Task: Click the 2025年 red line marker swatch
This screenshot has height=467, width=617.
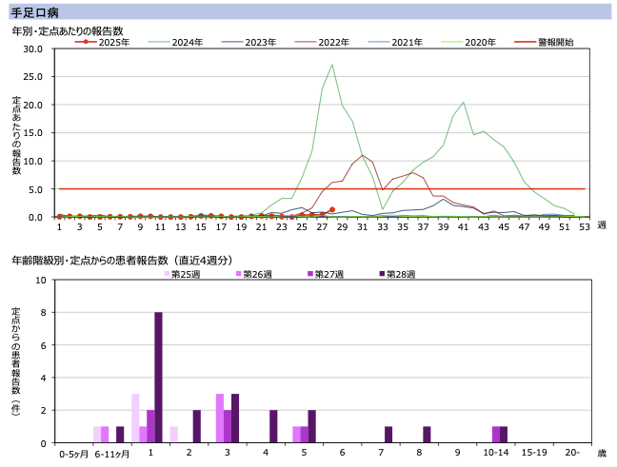Action: point(86,42)
